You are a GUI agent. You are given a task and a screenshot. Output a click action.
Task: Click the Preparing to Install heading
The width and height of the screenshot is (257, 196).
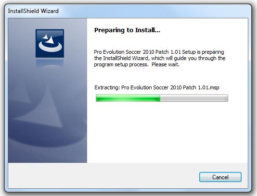[127, 30]
